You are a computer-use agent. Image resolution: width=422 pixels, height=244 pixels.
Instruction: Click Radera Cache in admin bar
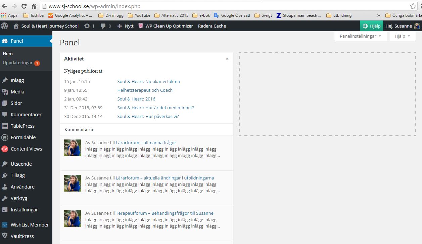tap(212, 26)
